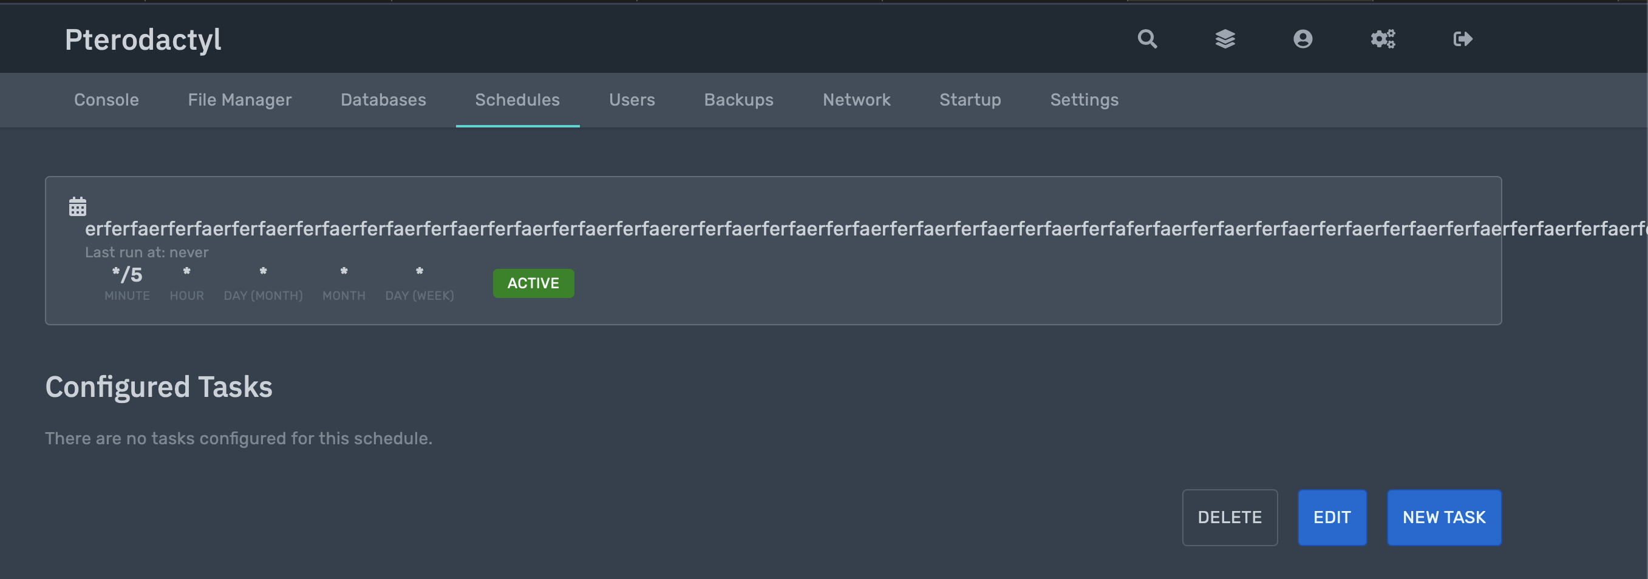Screen dimensions: 1648x579
Task: Click "Last run at: never" text
Action: click(x=146, y=252)
